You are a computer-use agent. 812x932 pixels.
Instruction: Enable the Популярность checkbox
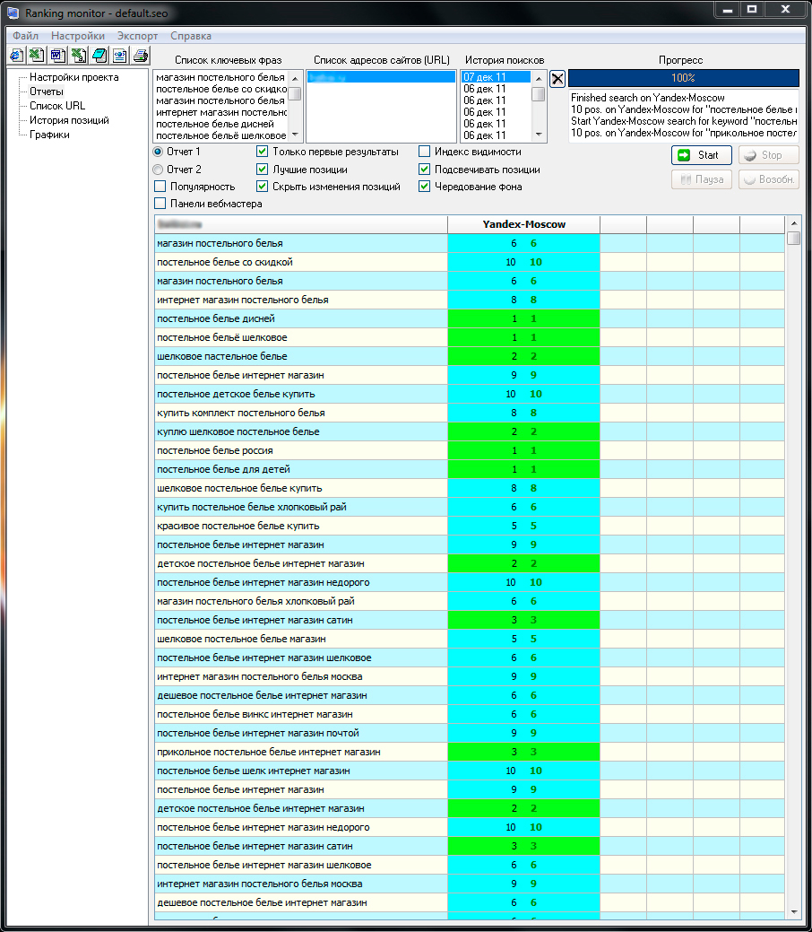(160, 187)
